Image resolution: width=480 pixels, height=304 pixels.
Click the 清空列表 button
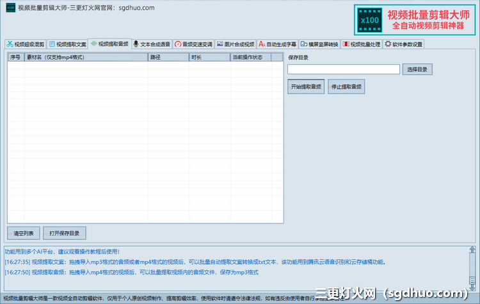(x=24, y=234)
